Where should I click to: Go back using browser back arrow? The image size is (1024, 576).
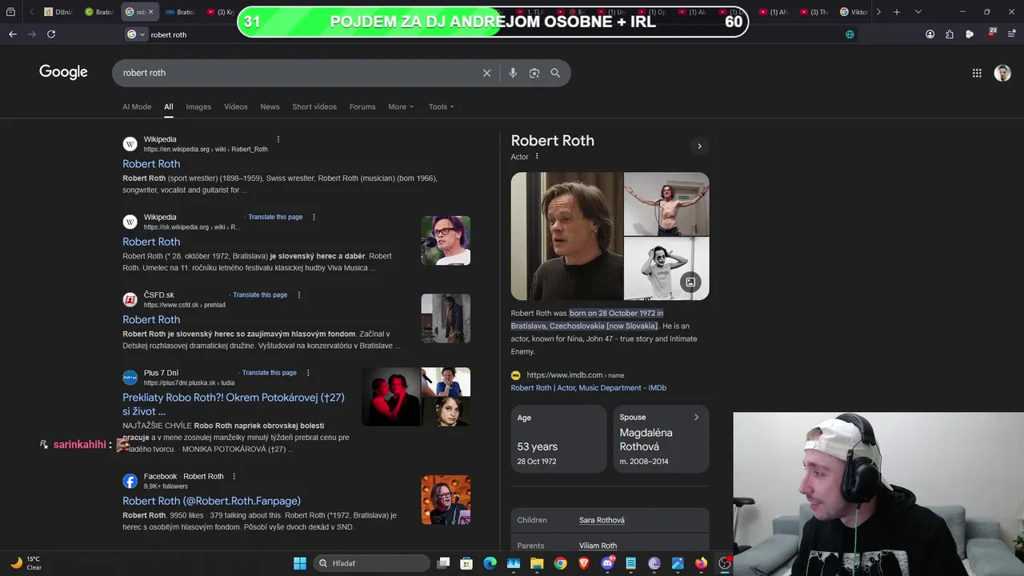pyautogui.click(x=13, y=34)
